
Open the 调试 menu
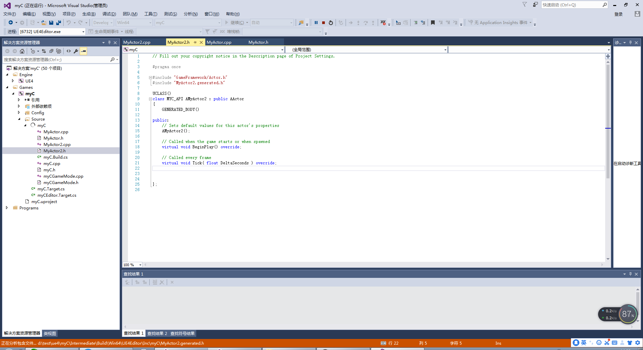click(109, 14)
